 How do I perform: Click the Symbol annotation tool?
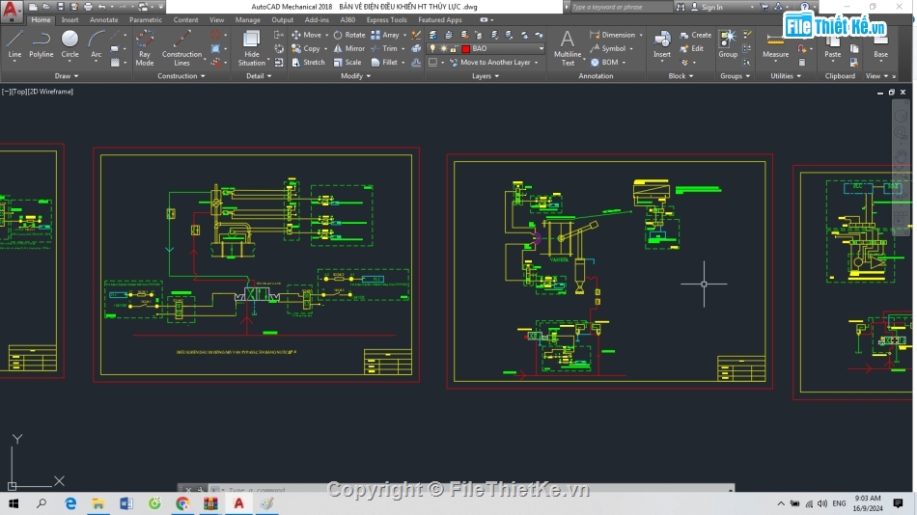(607, 48)
